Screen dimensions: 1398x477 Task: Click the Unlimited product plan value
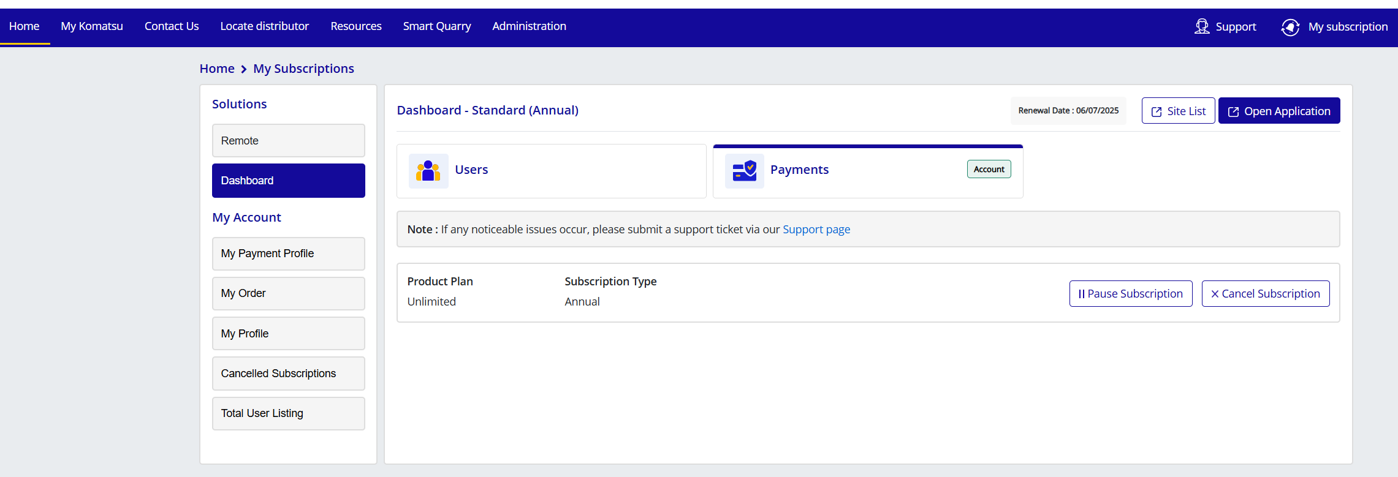[x=431, y=301]
